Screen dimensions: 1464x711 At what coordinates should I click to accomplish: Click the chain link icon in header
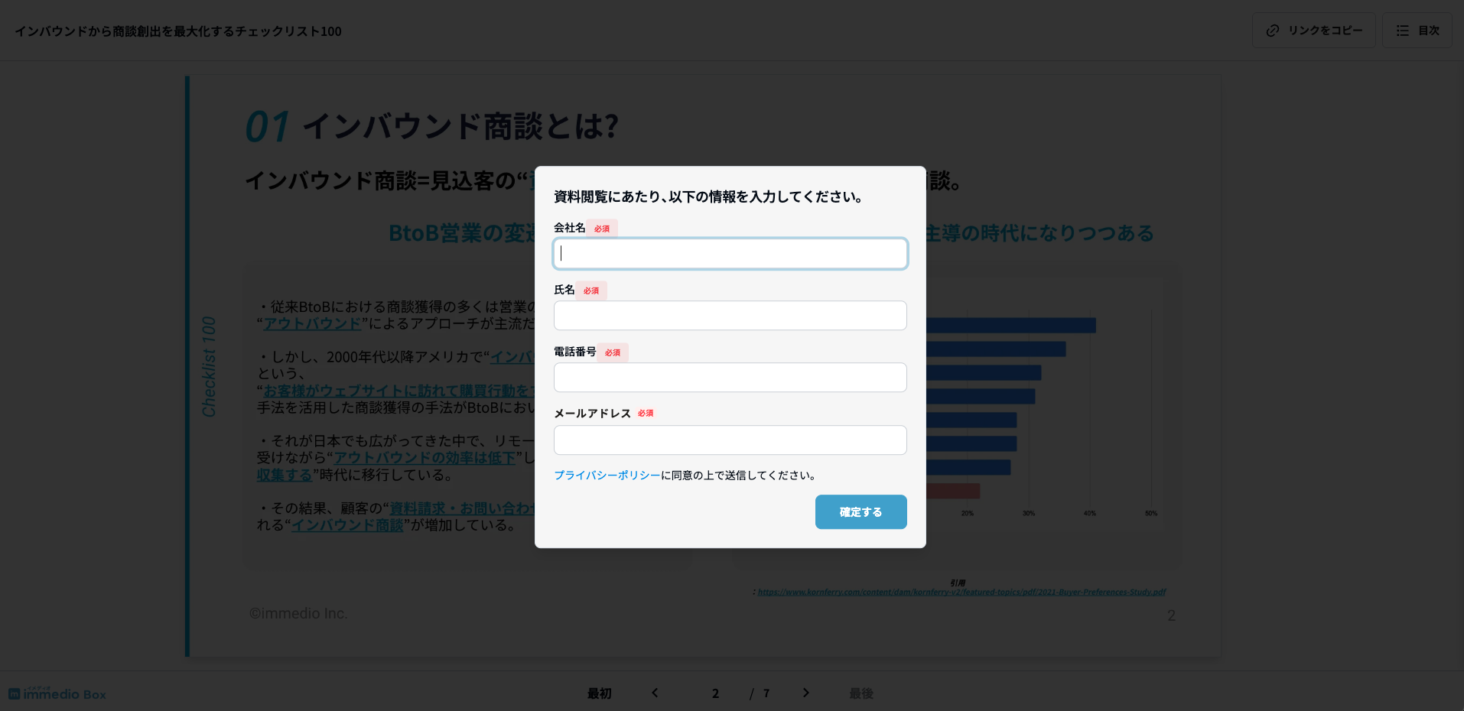pyautogui.click(x=1273, y=31)
